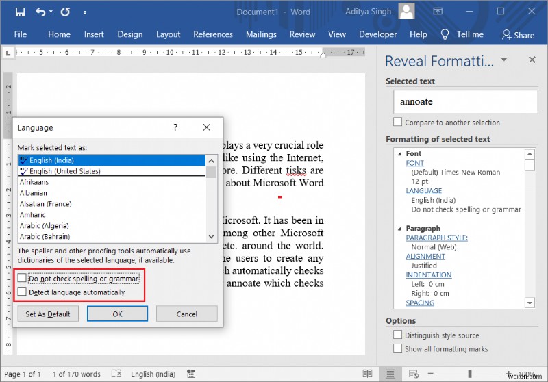Open Reveal Formatting pane options arrow
Screen dimensions: 548x382
(504, 60)
